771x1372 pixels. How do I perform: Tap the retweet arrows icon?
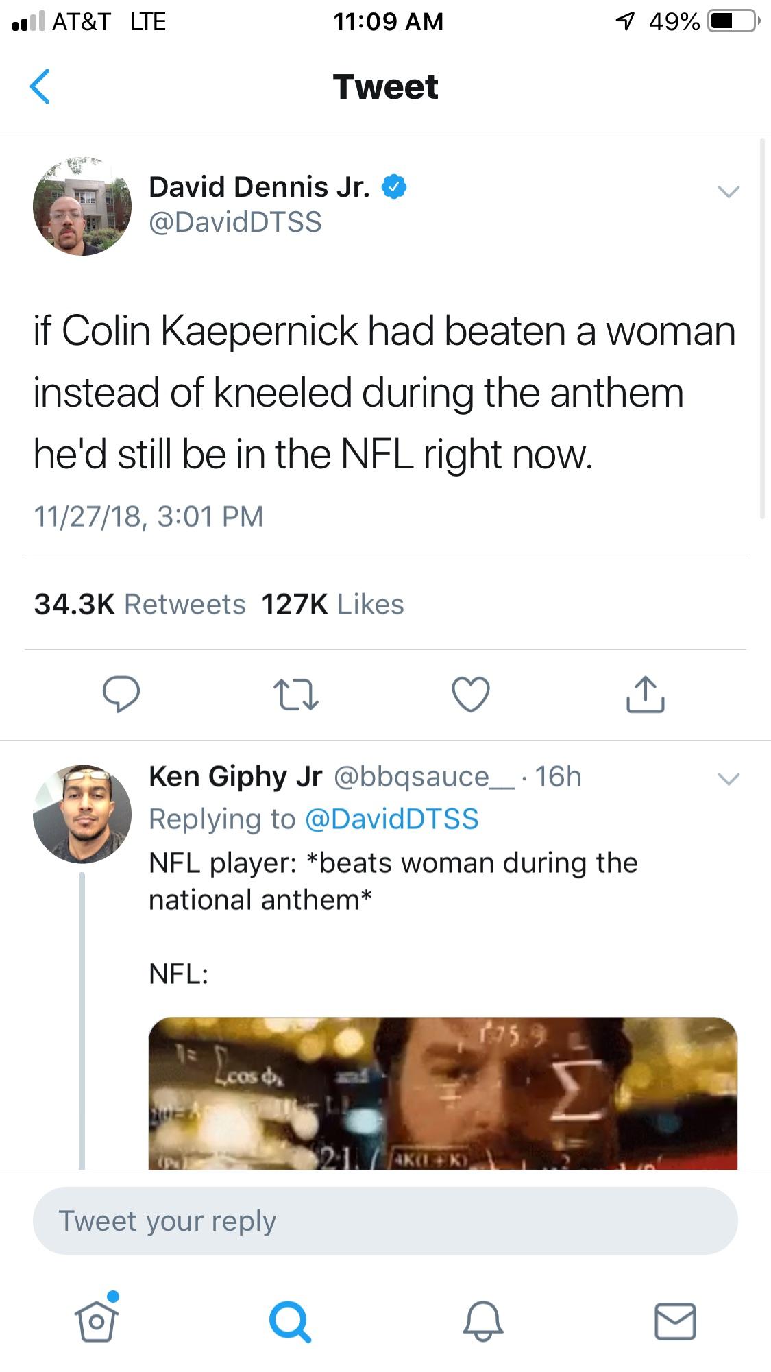tap(295, 695)
